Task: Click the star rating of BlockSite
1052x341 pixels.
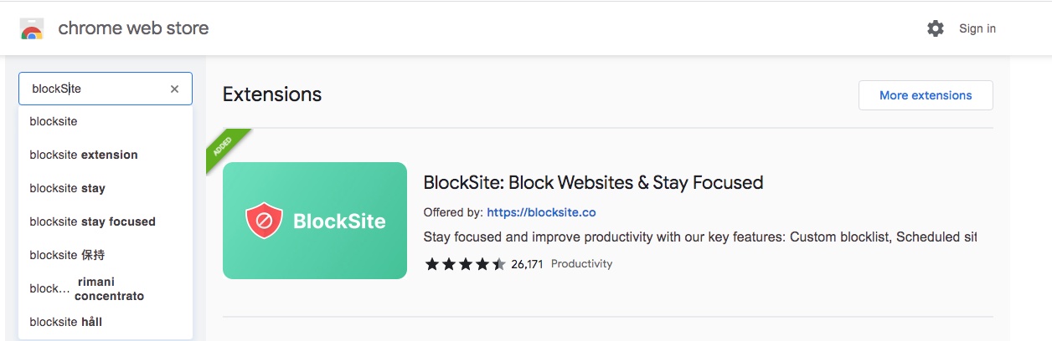Action: [465, 264]
